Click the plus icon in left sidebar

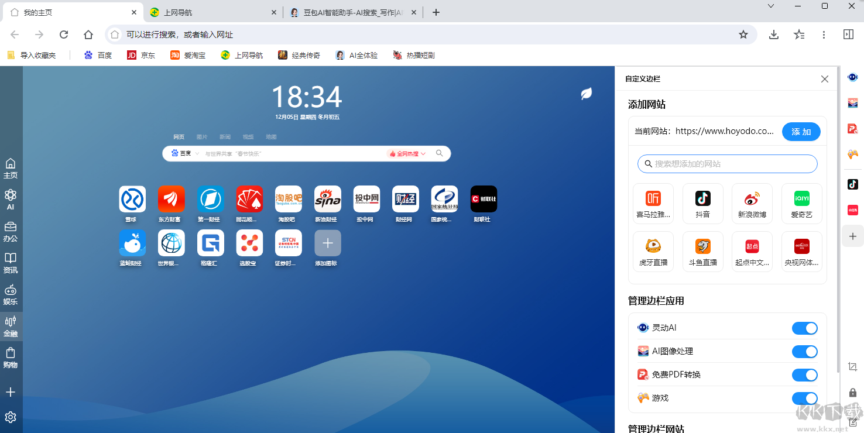pos(11,392)
